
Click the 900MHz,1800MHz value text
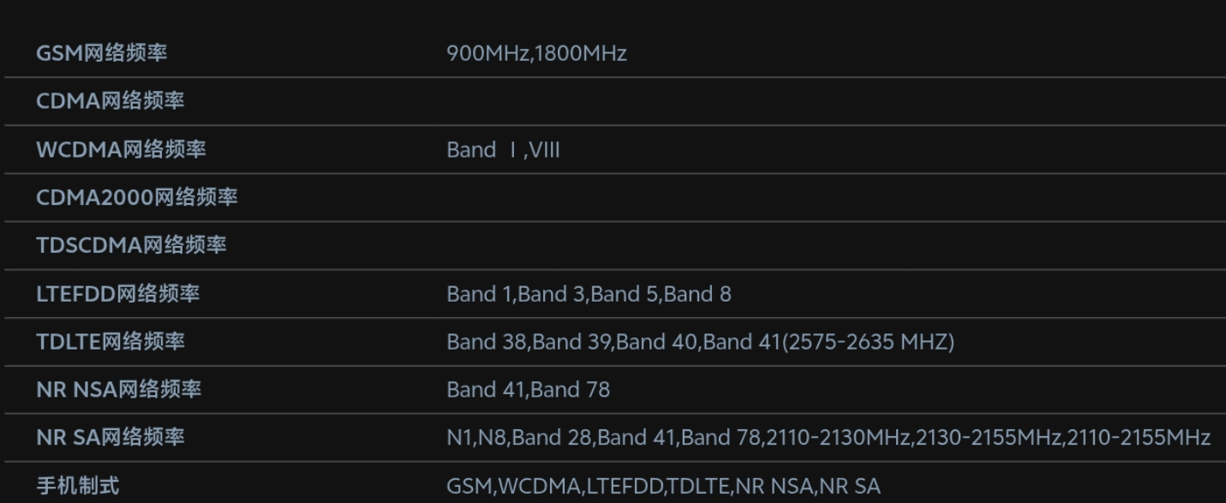point(536,53)
